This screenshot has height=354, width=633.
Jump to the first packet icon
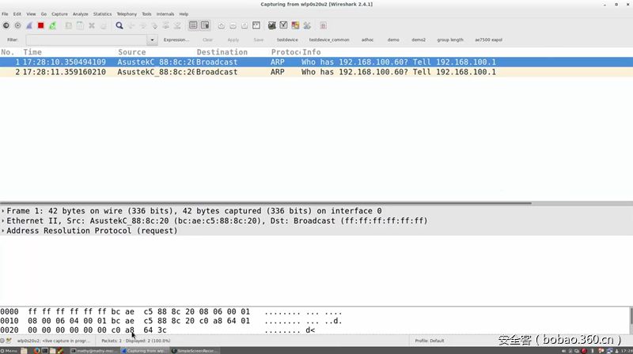pos(165,25)
